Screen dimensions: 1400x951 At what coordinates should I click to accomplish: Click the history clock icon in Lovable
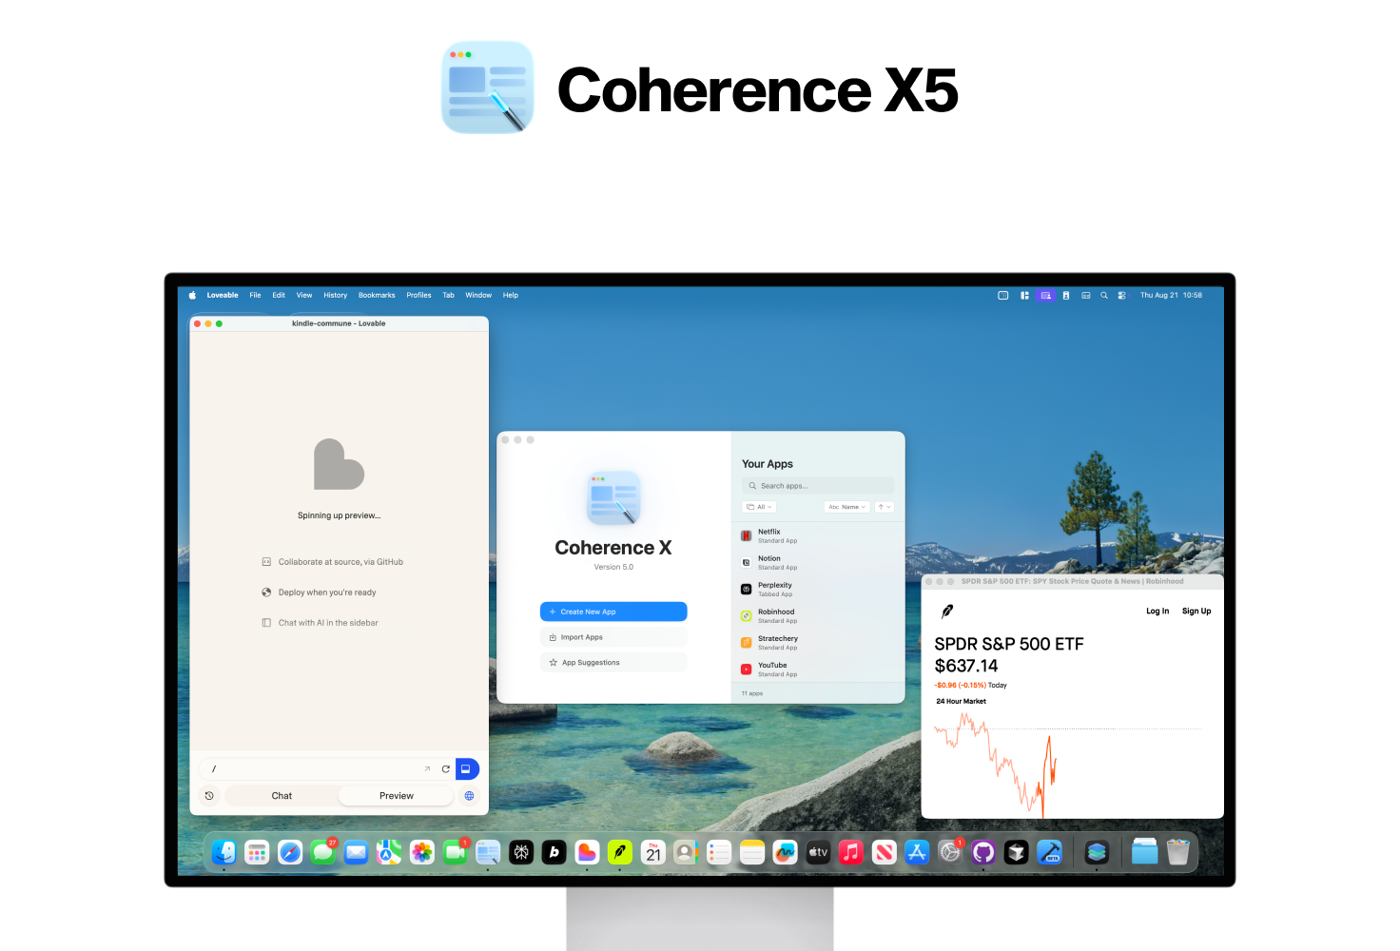(209, 796)
